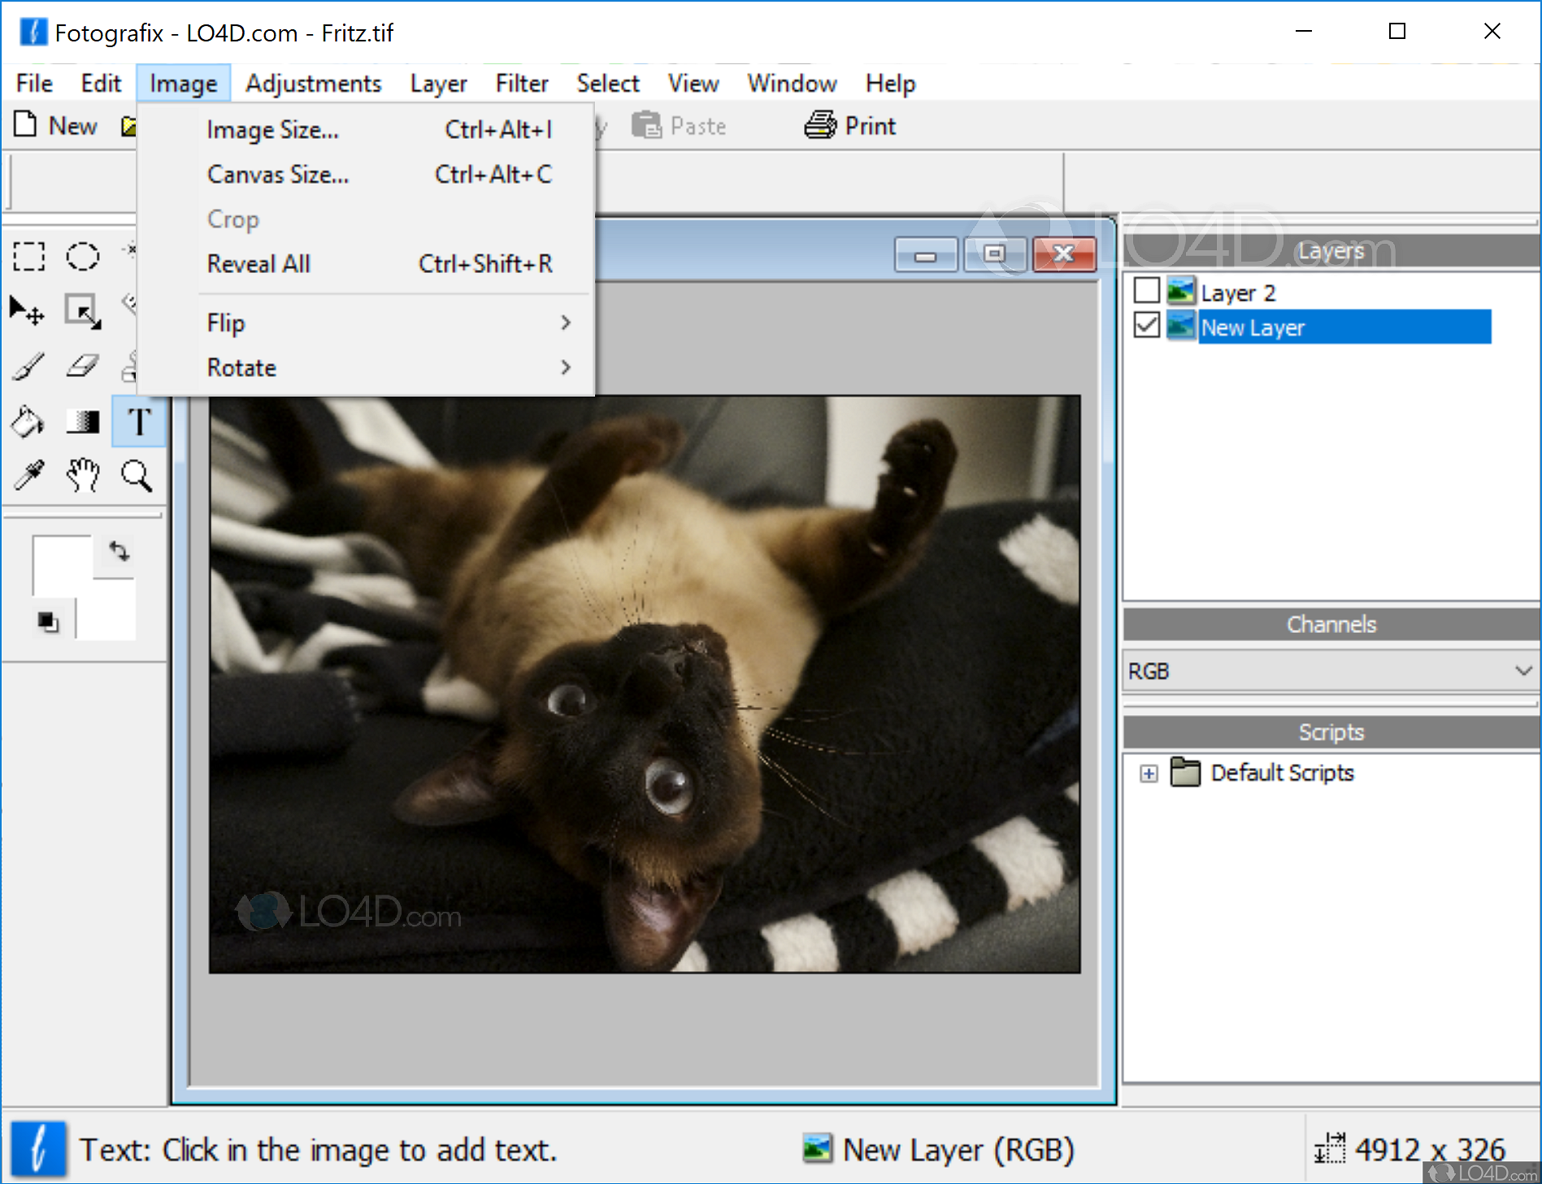Image resolution: width=1542 pixels, height=1184 pixels.
Task: Show Layer 2 by checking its box
Action: point(1147,290)
